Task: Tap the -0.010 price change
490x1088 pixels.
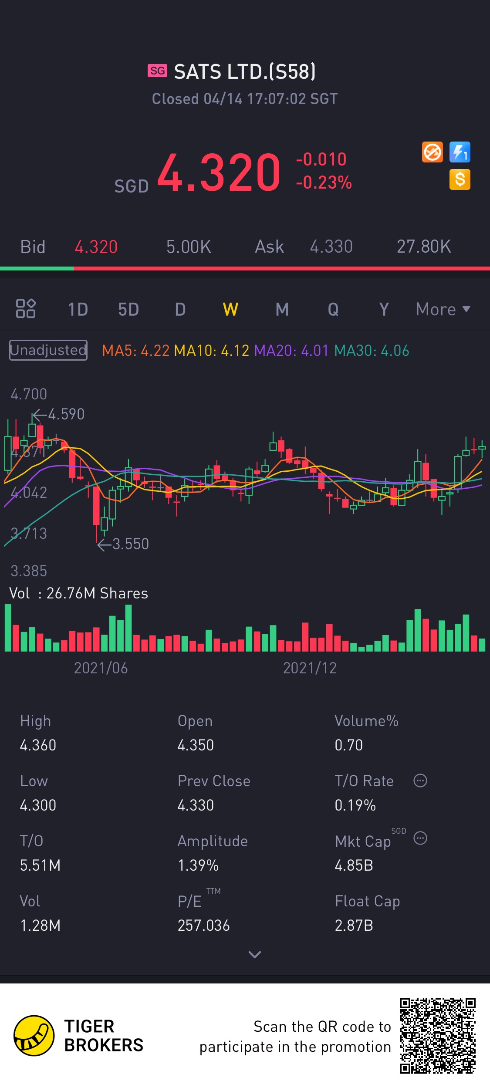Action: point(321,159)
